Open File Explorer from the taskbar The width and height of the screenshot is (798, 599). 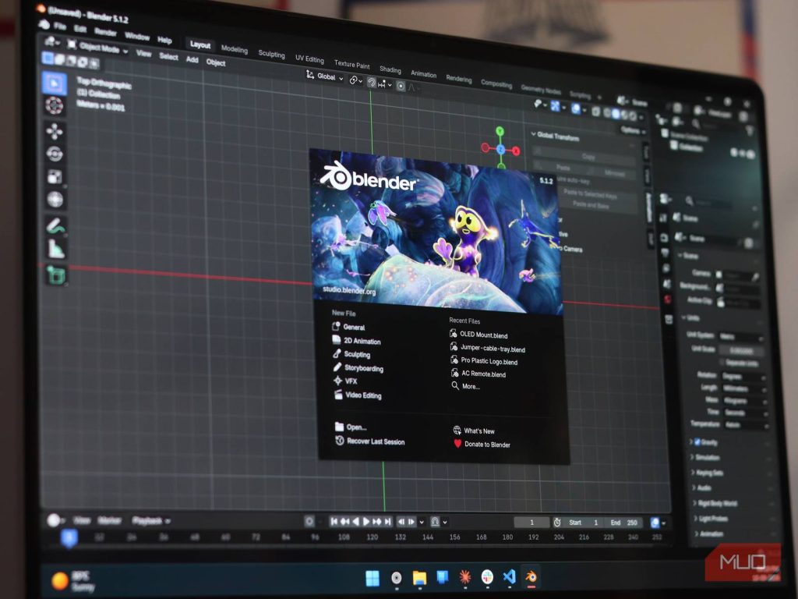[419, 578]
